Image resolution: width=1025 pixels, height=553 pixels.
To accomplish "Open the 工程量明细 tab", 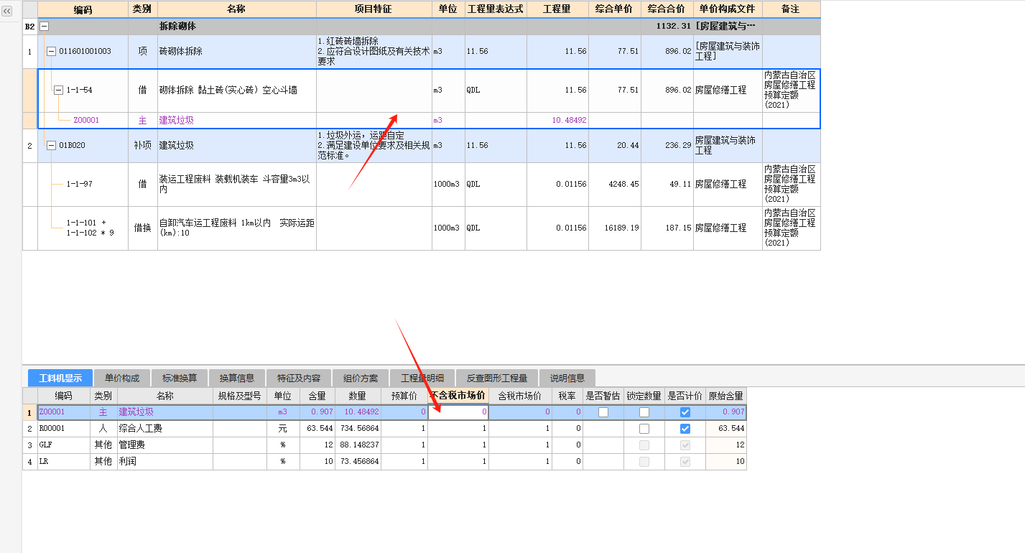I will pyautogui.click(x=422, y=378).
